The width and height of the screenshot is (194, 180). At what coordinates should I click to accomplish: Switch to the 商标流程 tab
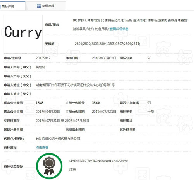pyautogui.click(x=46, y=6)
